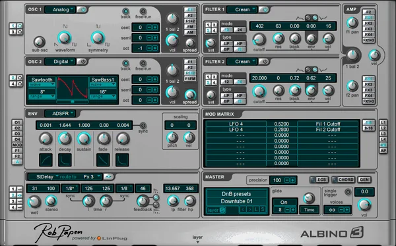Select the envelope decay curve shape

(x=65, y=160)
